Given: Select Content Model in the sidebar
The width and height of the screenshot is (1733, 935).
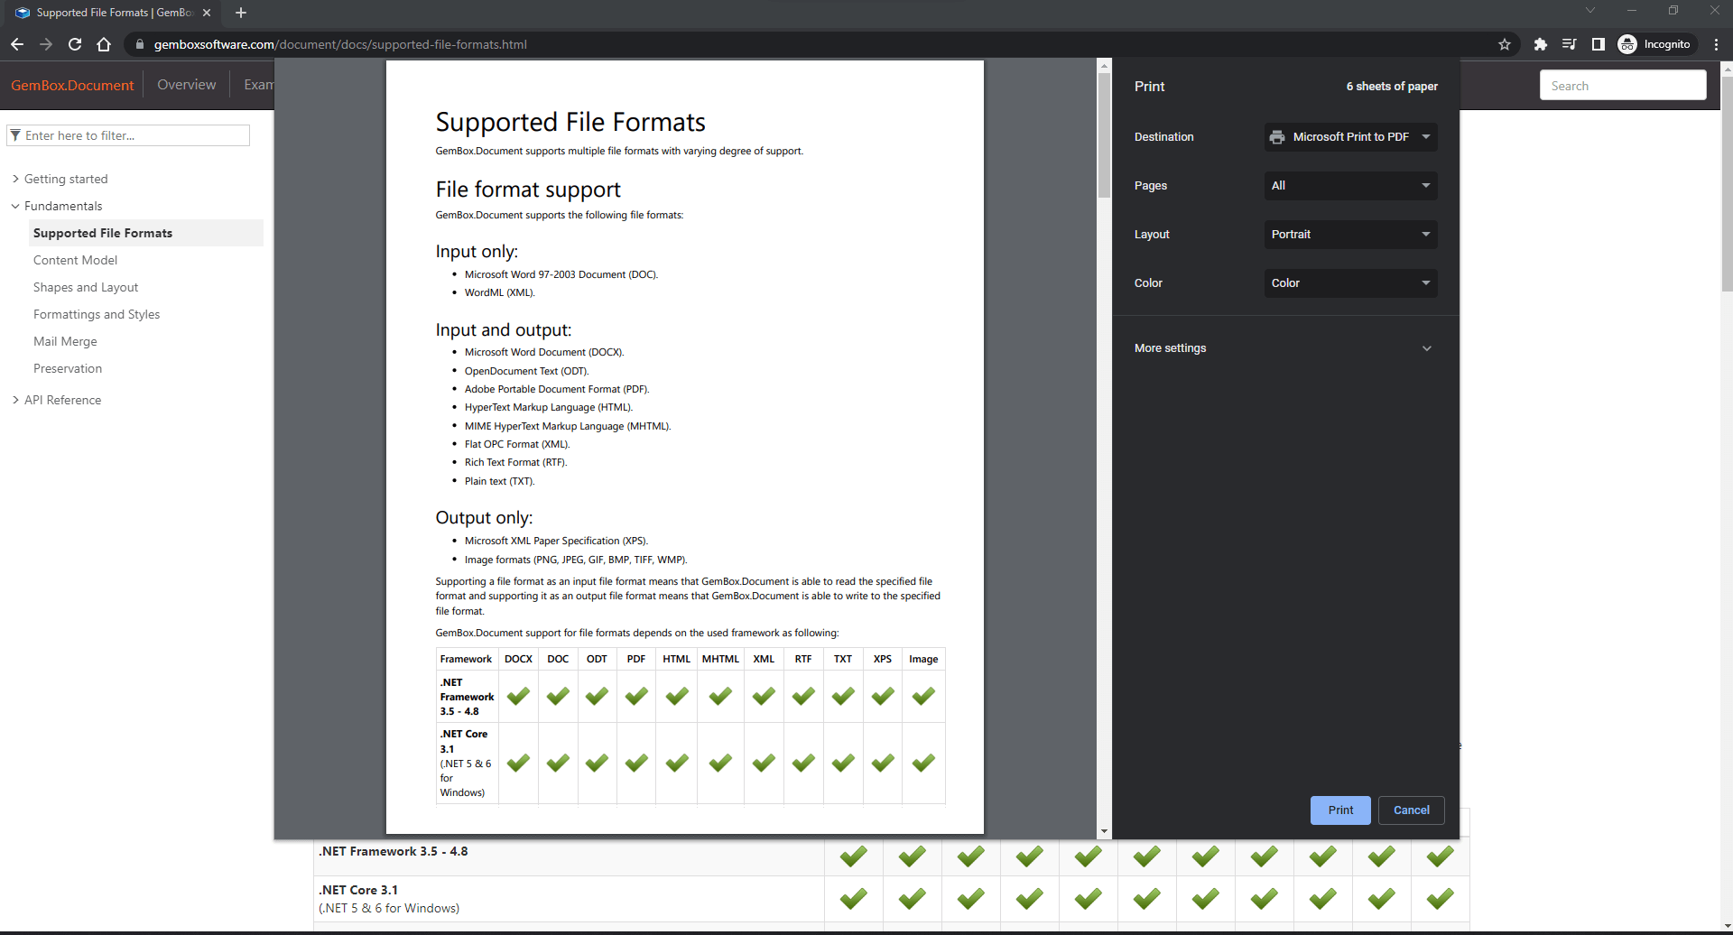Looking at the screenshot, I should [75, 260].
